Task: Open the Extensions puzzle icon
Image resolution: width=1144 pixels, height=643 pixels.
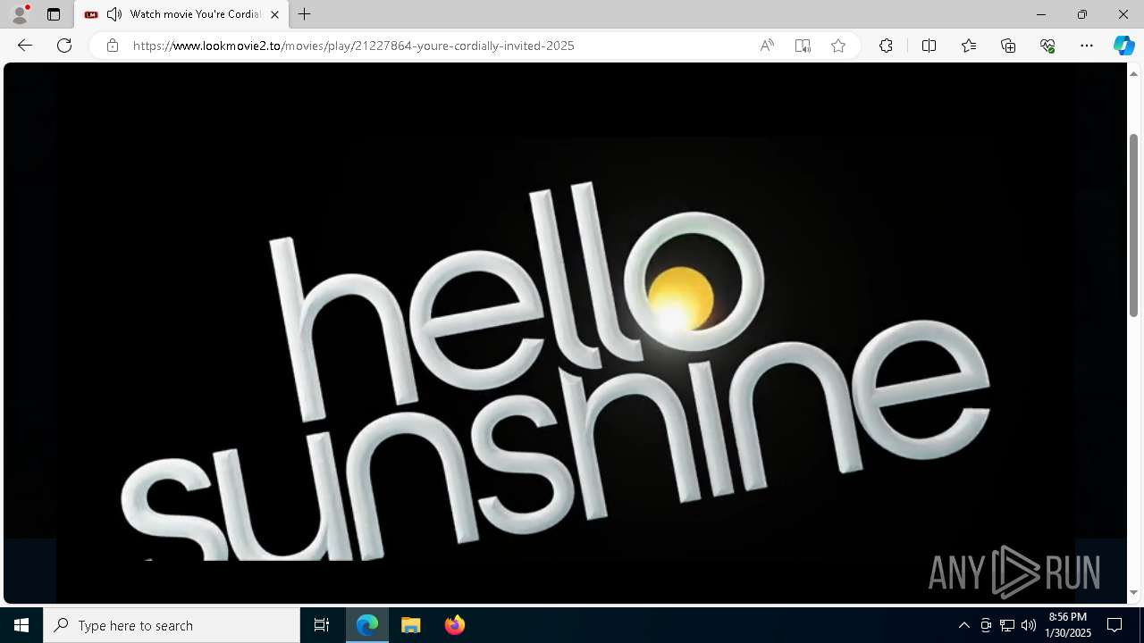Action: (x=886, y=46)
